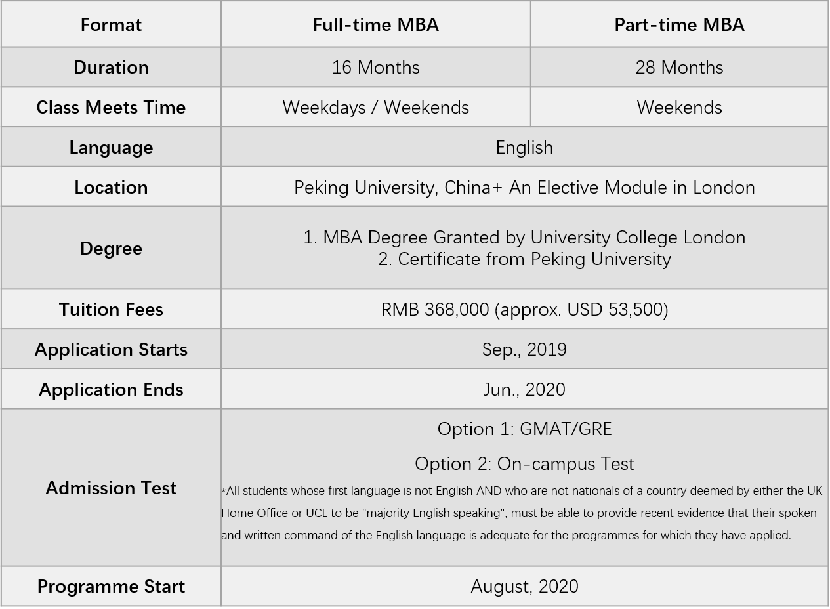The image size is (830, 609).
Task: Click the Weekdays / Weekends cell
Action: [x=375, y=108]
